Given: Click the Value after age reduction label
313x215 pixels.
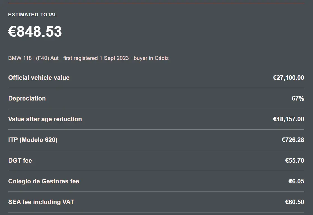Looking at the screenshot, I should pos(45,119).
